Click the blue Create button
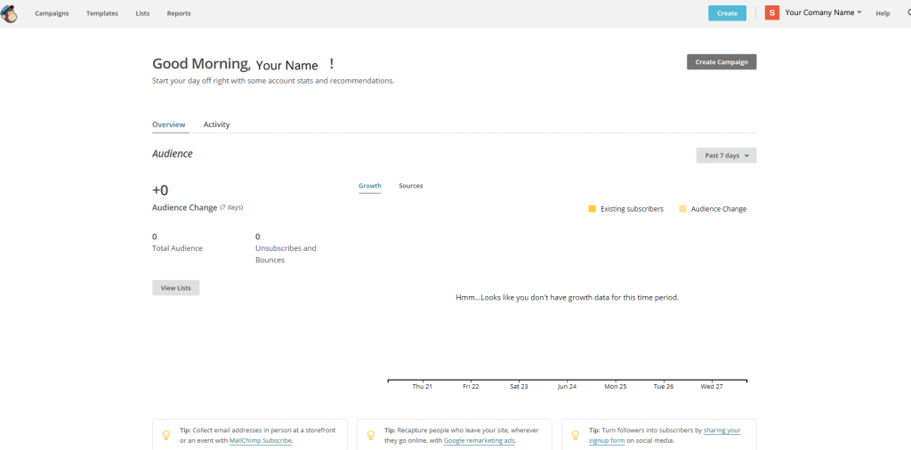 pyautogui.click(x=727, y=13)
